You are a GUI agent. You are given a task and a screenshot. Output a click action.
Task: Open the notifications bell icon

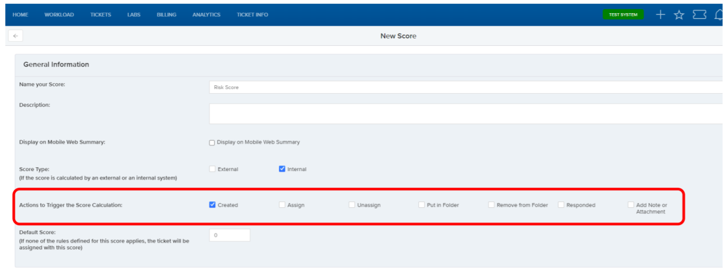click(720, 15)
